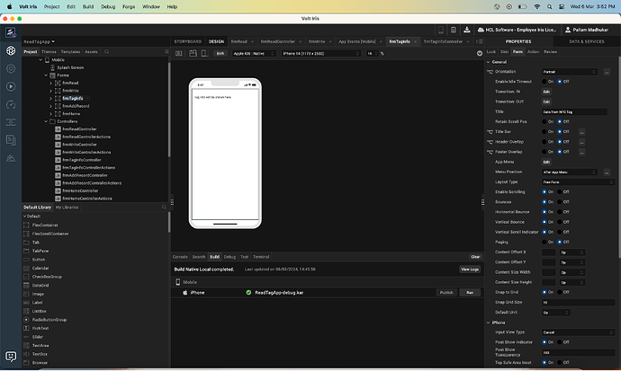Switch to the Themes tab
621x371 pixels.
click(49, 52)
